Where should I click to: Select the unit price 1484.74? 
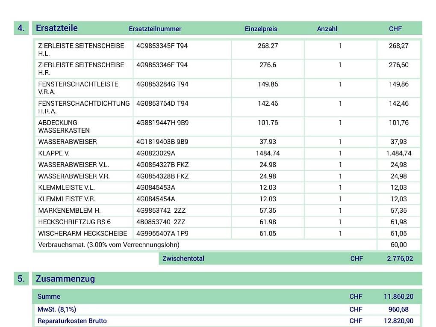268,153
